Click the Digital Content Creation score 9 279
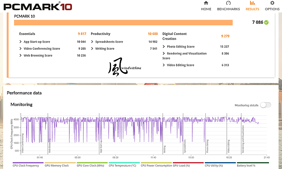Image resolution: width=282 pixels, height=169 pixels. pyautogui.click(x=225, y=36)
